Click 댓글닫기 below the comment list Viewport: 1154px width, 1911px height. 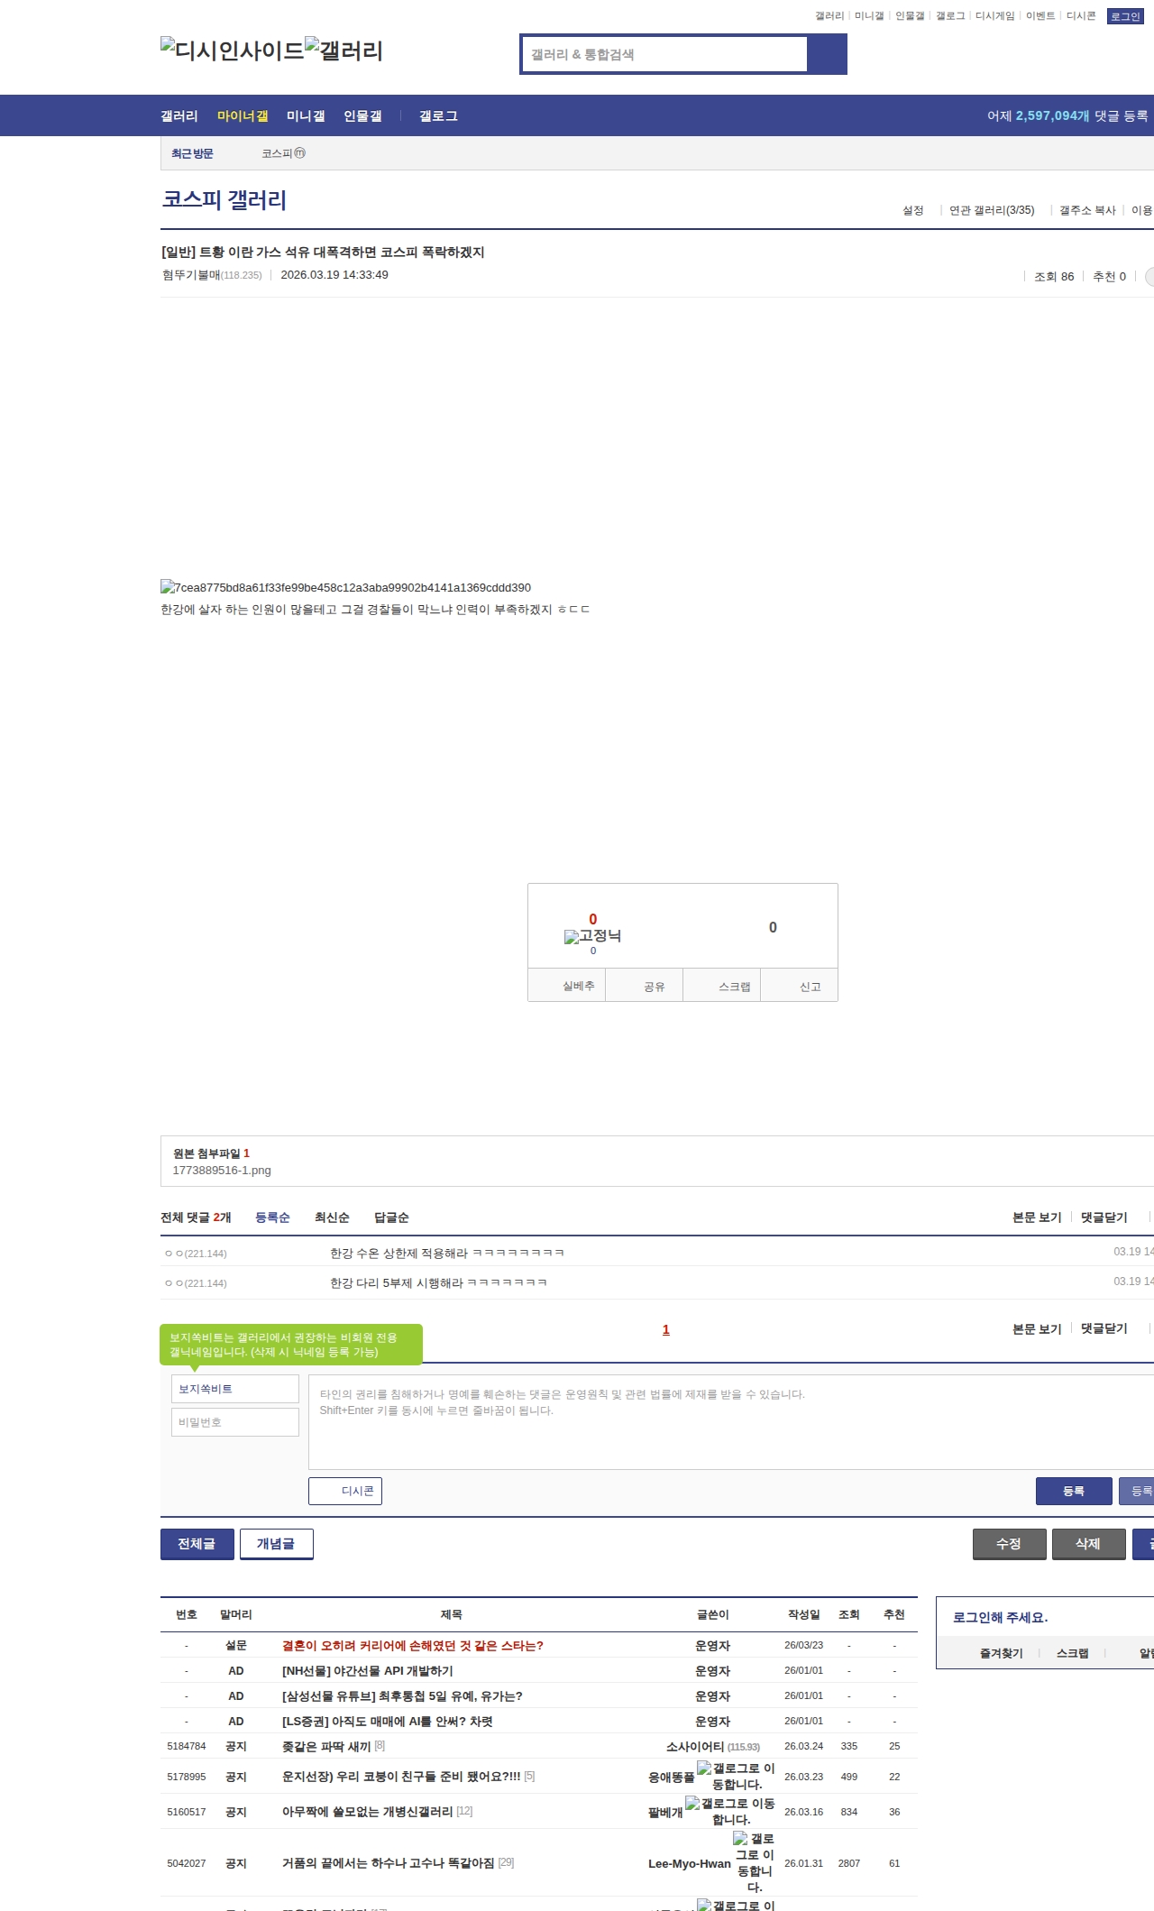click(1104, 1328)
